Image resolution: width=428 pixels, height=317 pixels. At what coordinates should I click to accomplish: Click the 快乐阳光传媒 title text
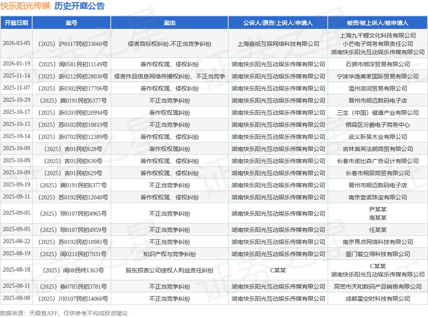25,6
